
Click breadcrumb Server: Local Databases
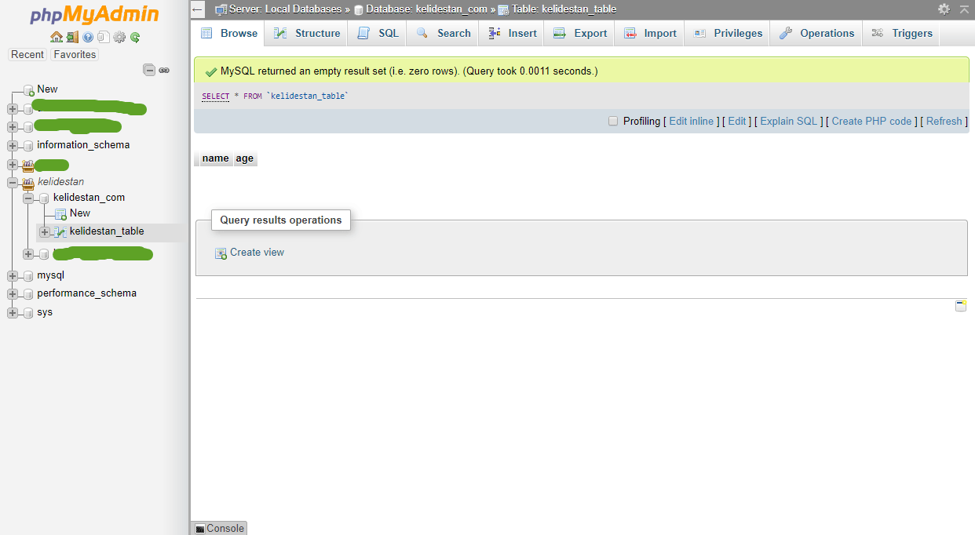[286, 9]
